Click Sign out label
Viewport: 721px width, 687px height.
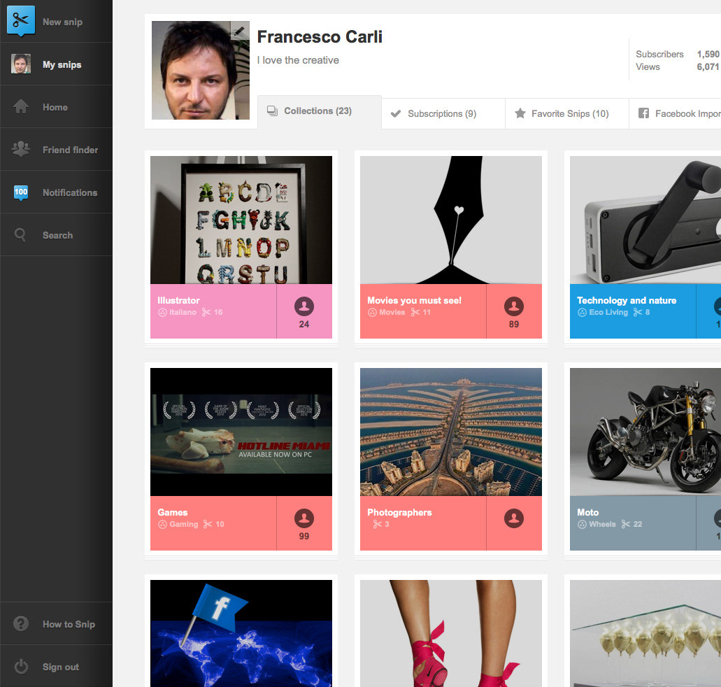(x=61, y=667)
